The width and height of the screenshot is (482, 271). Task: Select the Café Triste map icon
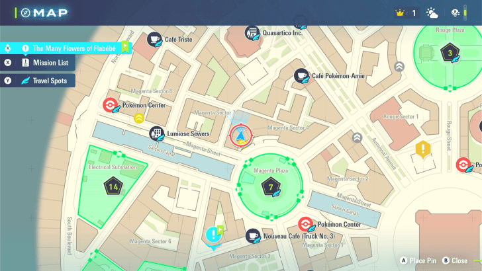(155, 40)
